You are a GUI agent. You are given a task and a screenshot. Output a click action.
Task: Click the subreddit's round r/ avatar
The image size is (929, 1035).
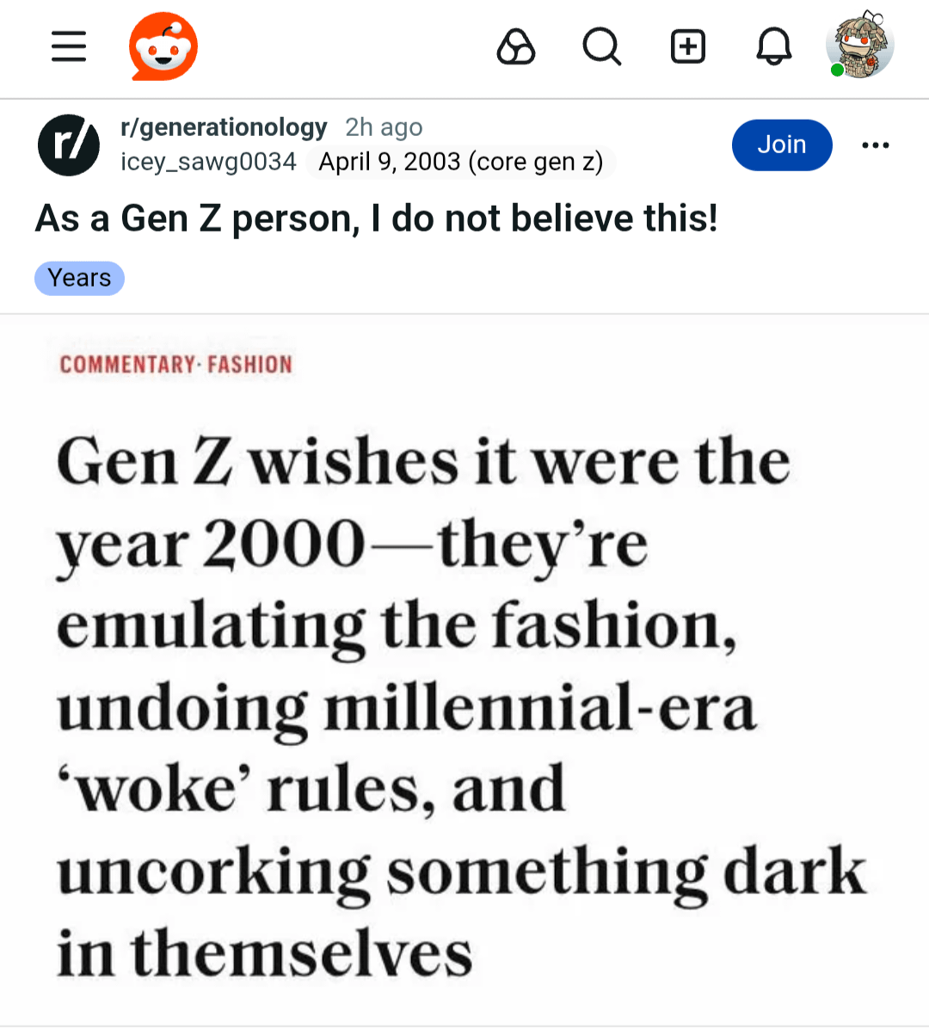tap(69, 145)
